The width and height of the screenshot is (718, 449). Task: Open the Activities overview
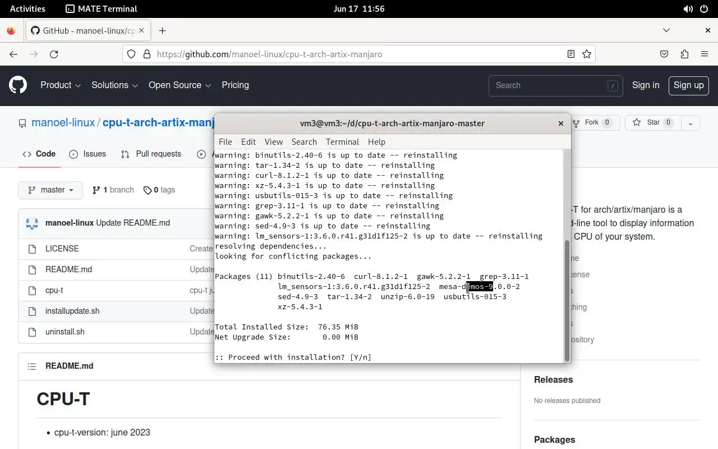click(27, 9)
